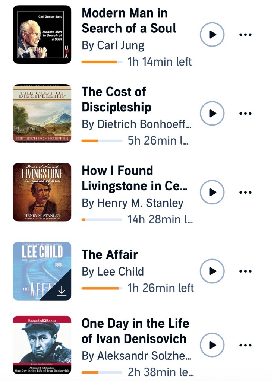
Task: Play One Day in the Life of Ivan Denisovich
Action: pyautogui.click(x=212, y=345)
